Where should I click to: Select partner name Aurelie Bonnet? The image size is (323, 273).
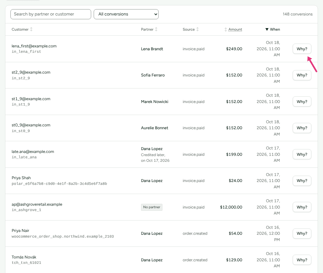point(155,128)
